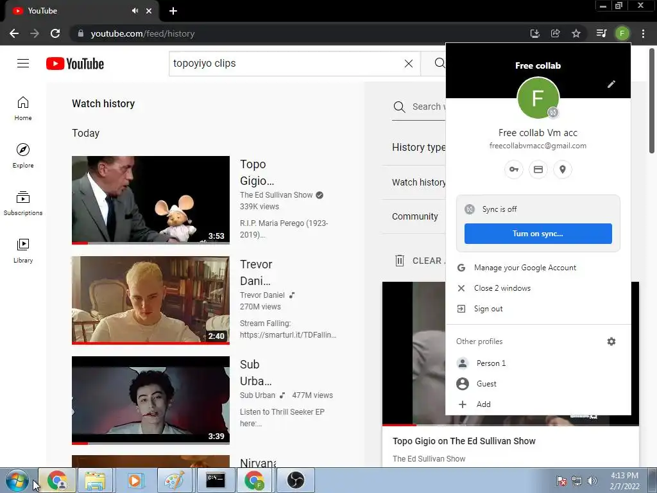The width and height of the screenshot is (657, 493).
Task: Open Chrome's three-dot menu
Action: click(x=643, y=33)
